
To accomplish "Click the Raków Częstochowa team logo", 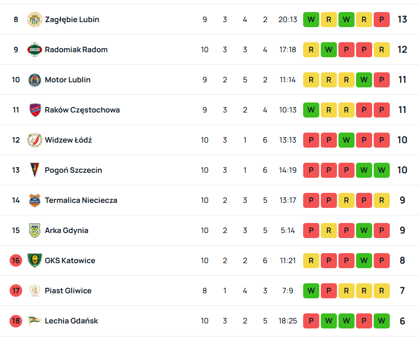I will click(34, 110).
